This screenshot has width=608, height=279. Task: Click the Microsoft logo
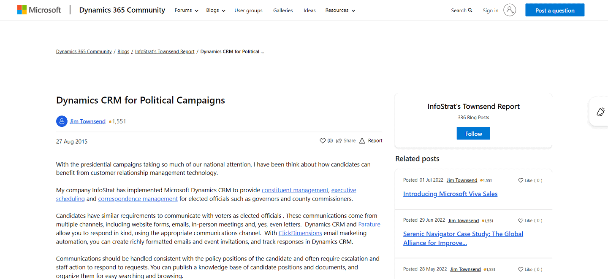(x=39, y=9)
